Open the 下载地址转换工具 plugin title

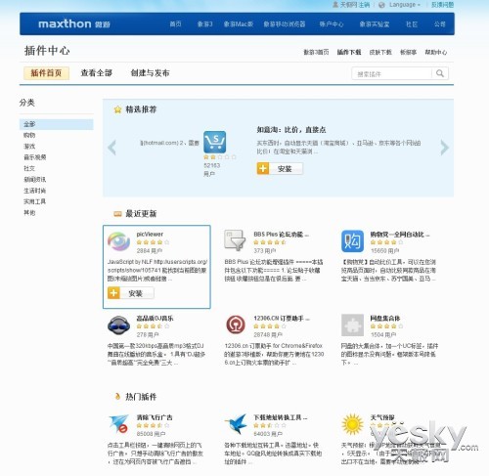pos(281,417)
